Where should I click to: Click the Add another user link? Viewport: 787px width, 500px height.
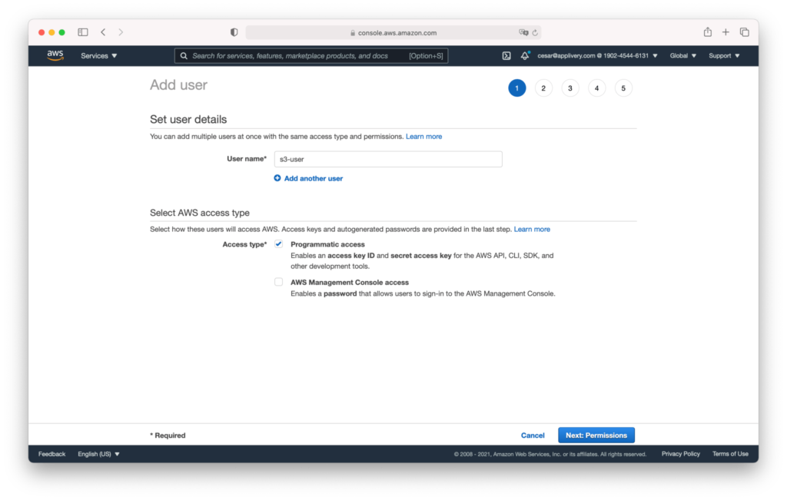point(313,178)
